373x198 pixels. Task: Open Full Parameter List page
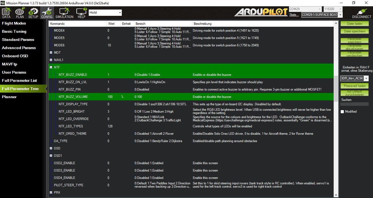[x=19, y=80]
